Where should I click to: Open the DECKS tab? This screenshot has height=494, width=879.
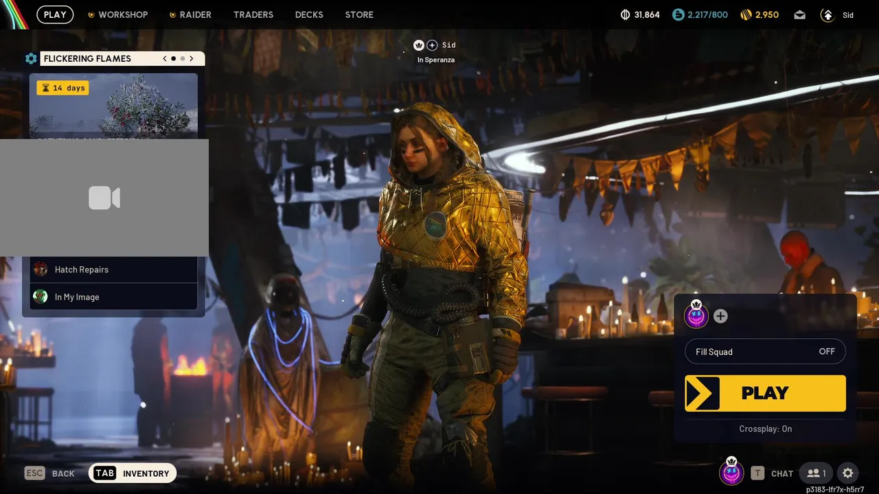(x=309, y=14)
